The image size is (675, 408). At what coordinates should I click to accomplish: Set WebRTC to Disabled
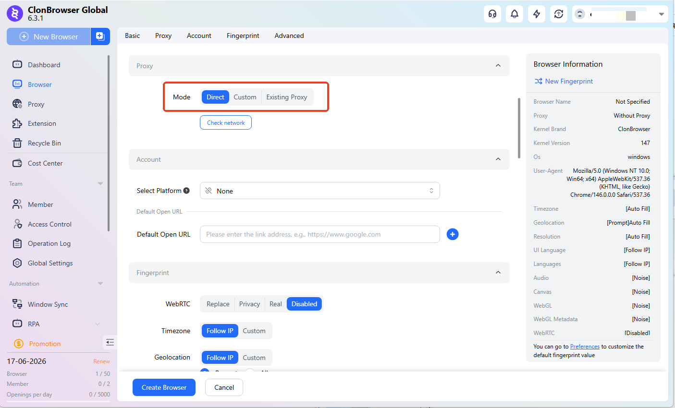304,304
